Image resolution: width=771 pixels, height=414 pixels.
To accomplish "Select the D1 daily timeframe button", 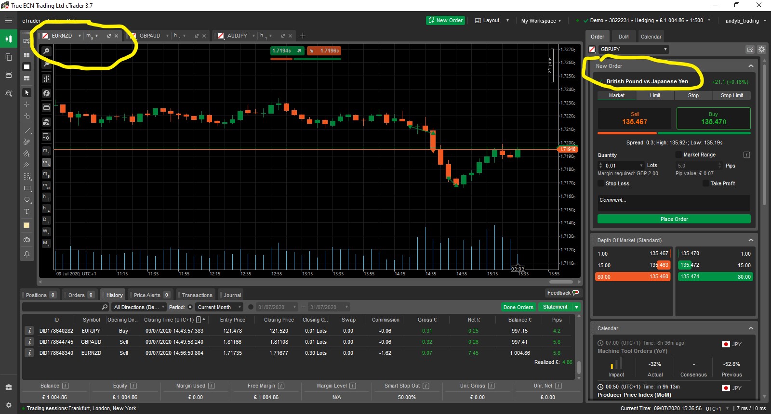I will (46, 220).
